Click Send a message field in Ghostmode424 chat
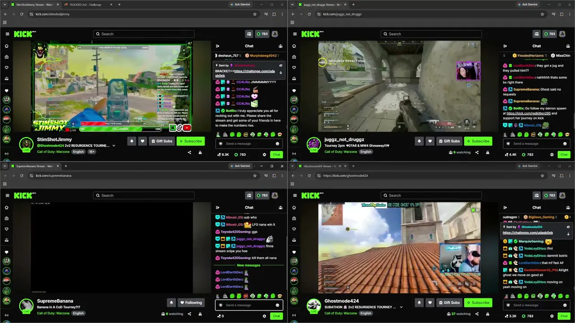Screen dimensions: 575x323 pos(536,305)
